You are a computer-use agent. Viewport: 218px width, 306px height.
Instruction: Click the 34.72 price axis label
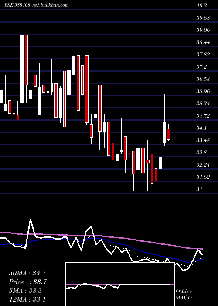click(203, 116)
